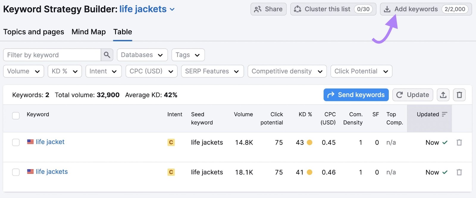This screenshot has height=198, width=476.
Task: Click Send keywords button
Action: click(x=356, y=95)
